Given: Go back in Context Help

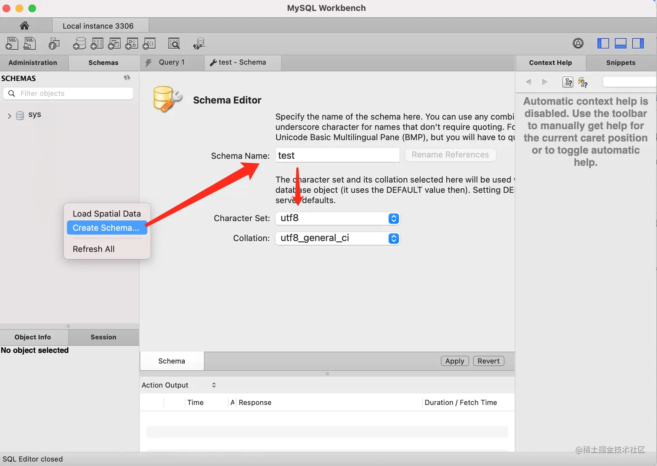Looking at the screenshot, I should 528,82.
